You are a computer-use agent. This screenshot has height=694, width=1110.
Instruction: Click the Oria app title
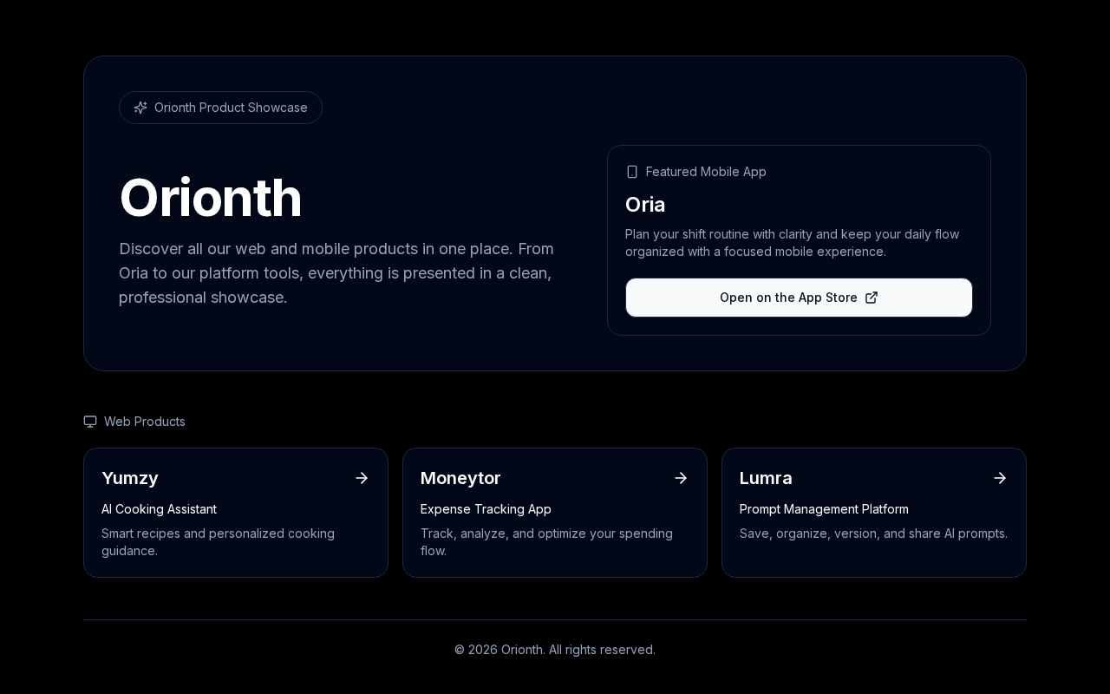tap(645, 205)
